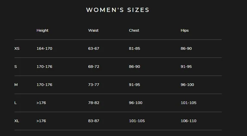Click the M chest value 91-95
The height and width of the screenshot is (136, 247).
click(x=135, y=85)
